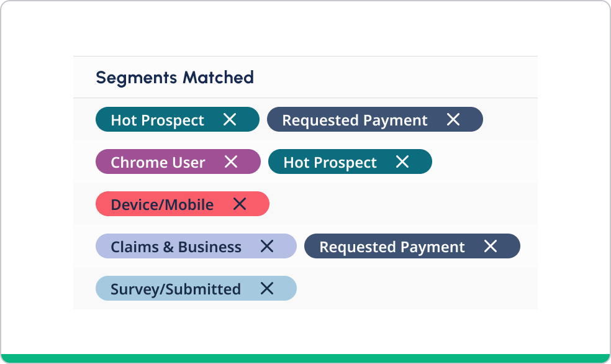Click the Segments Matched header

pyautogui.click(x=174, y=78)
